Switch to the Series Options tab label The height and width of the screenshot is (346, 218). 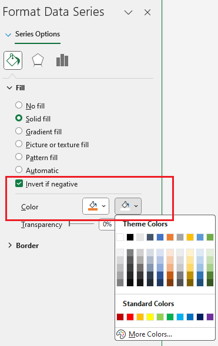[x=38, y=34]
